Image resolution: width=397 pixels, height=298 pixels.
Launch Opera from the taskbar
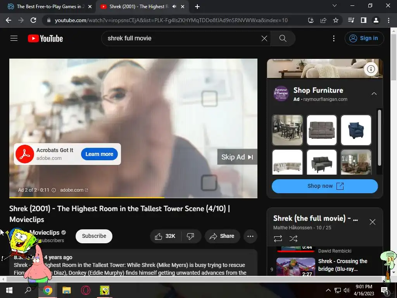(x=86, y=290)
